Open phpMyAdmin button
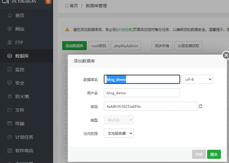Screen dimensions: 229x163 (126, 46)
